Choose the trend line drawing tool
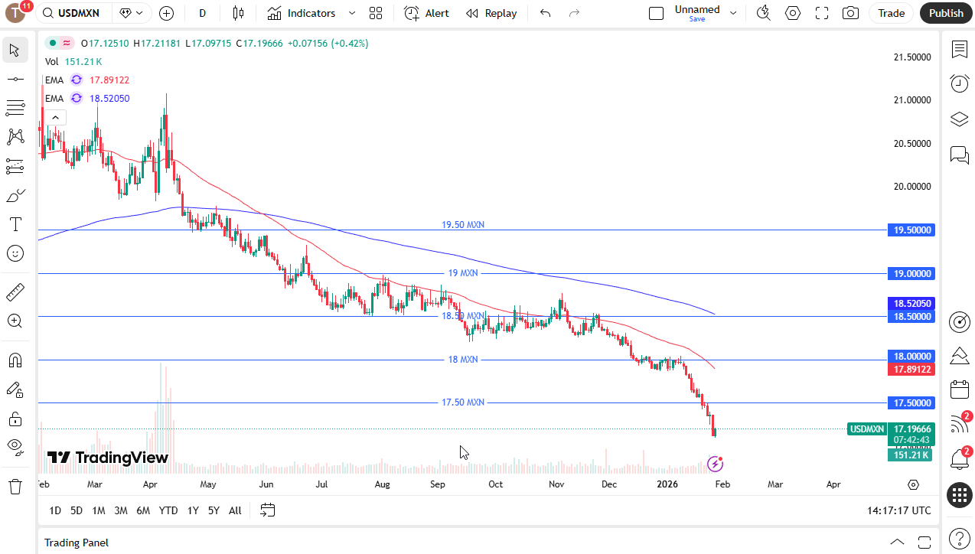The image size is (975, 554). pyautogui.click(x=15, y=79)
